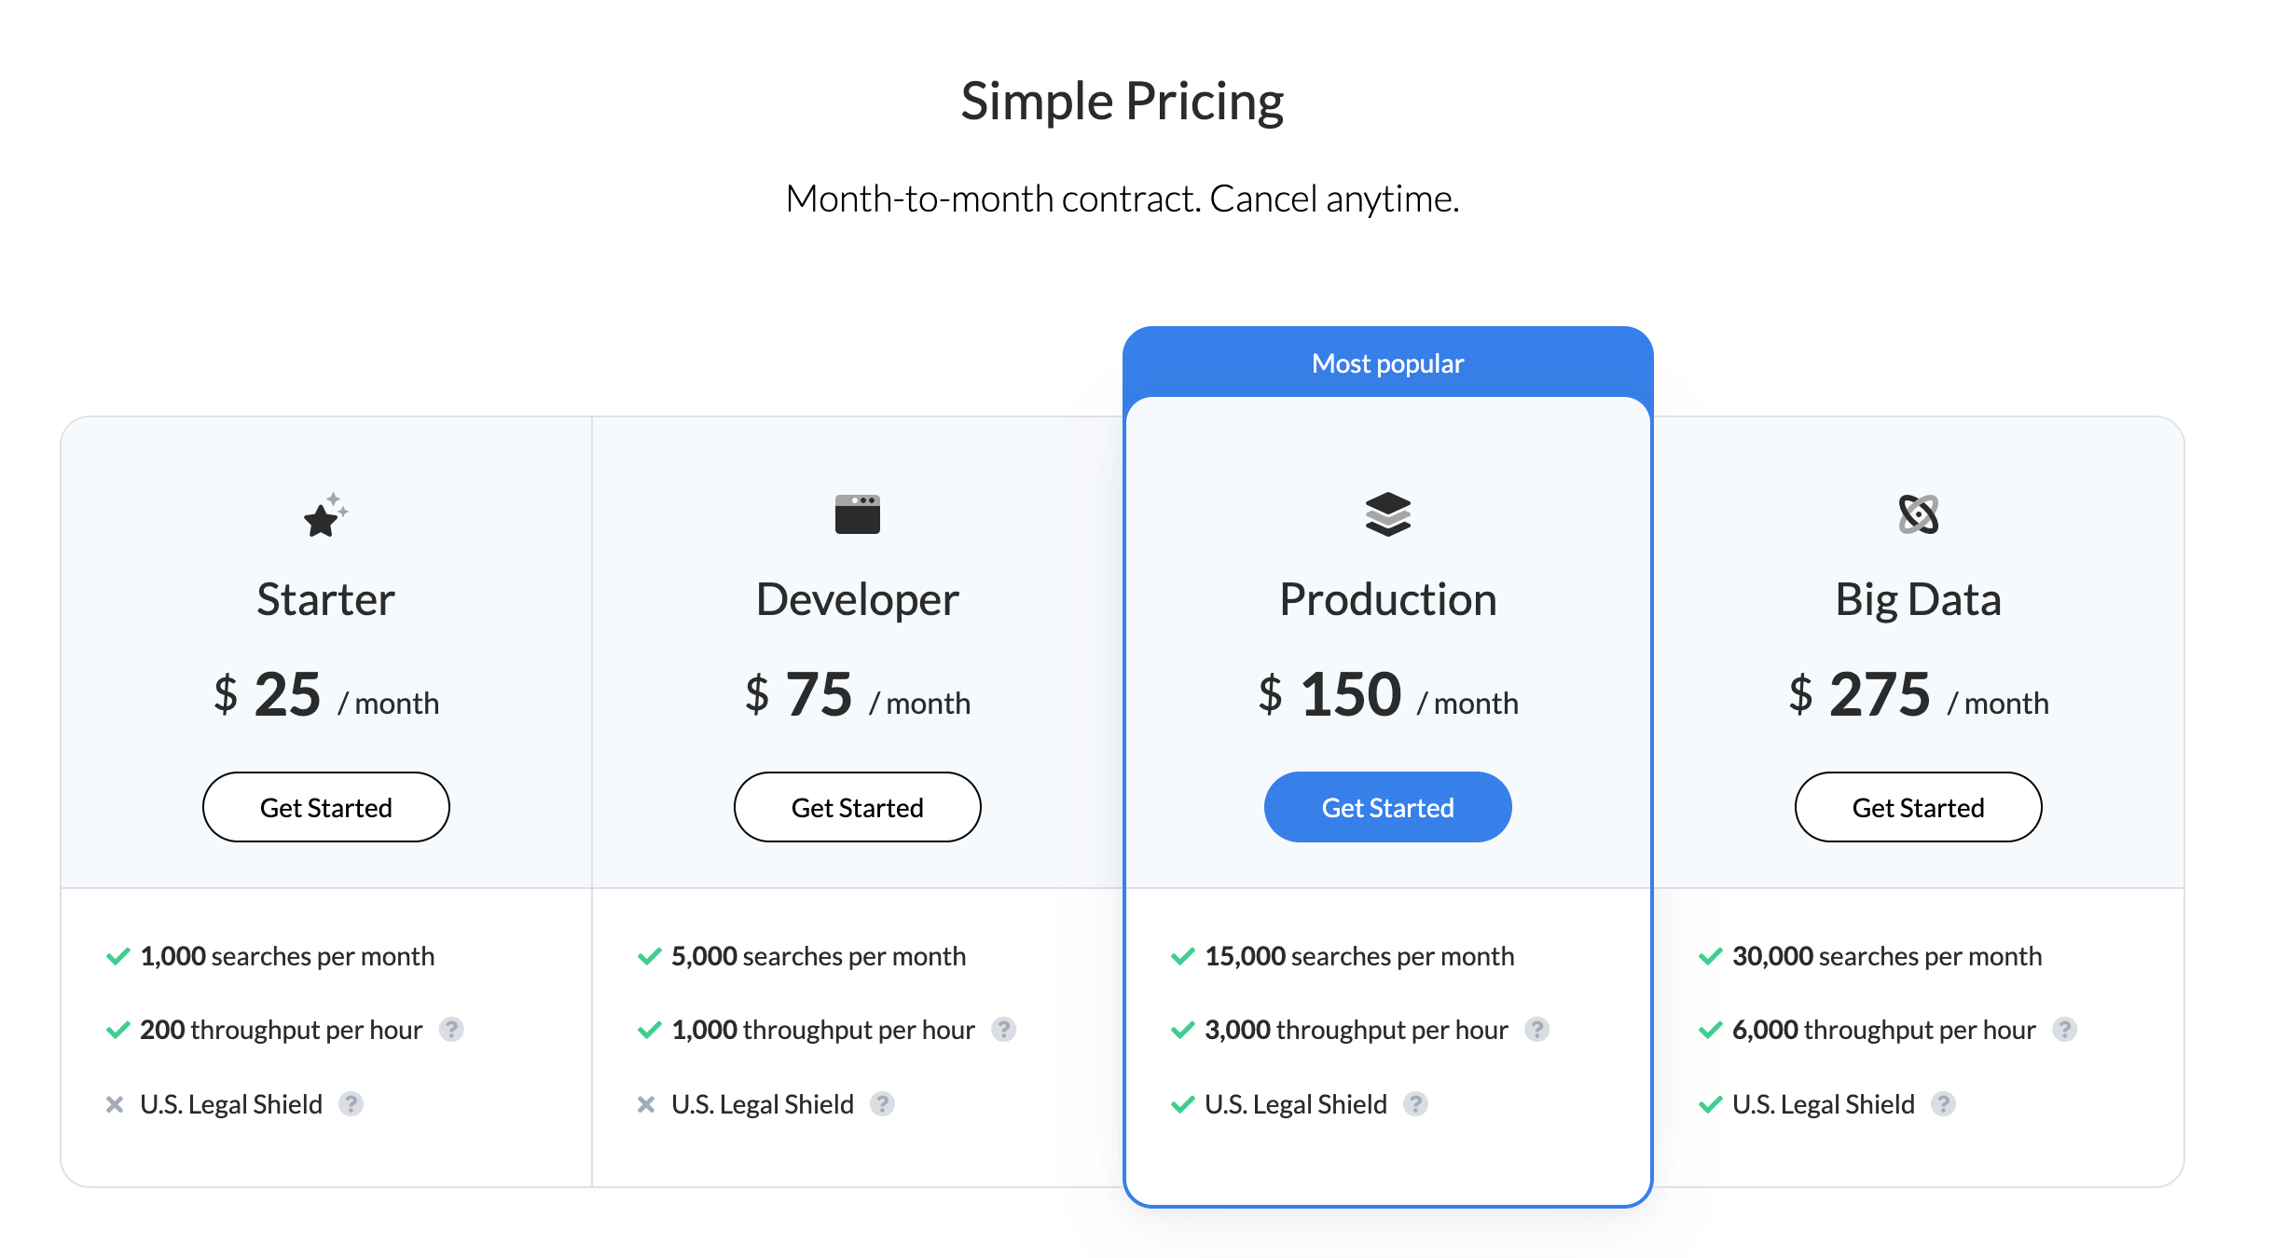Viewport: 2273px width, 1258px height.
Task: Open the help tooltip for Developer throughput
Action: click(x=1004, y=1030)
